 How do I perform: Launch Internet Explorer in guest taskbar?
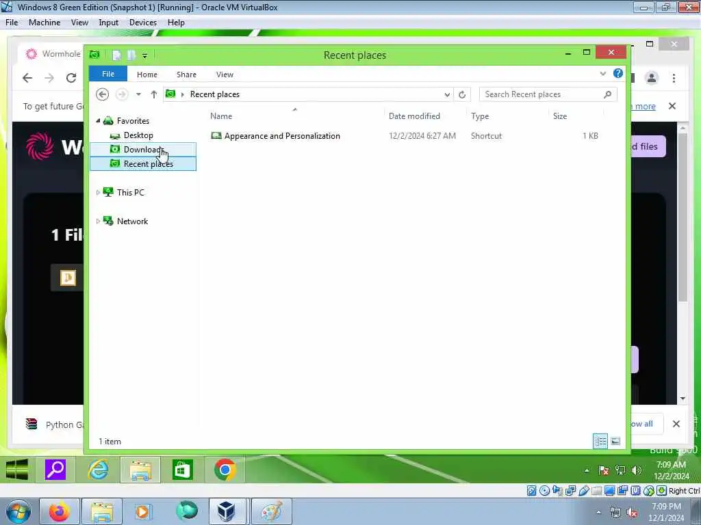(x=98, y=470)
